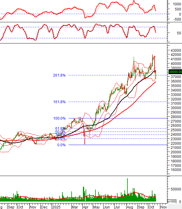
Task: Select the May month label on time axis
Action: 97,207
